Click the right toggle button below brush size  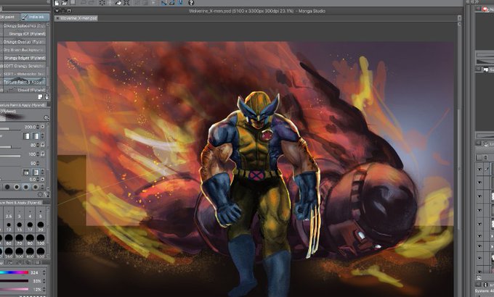click(x=36, y=136)
